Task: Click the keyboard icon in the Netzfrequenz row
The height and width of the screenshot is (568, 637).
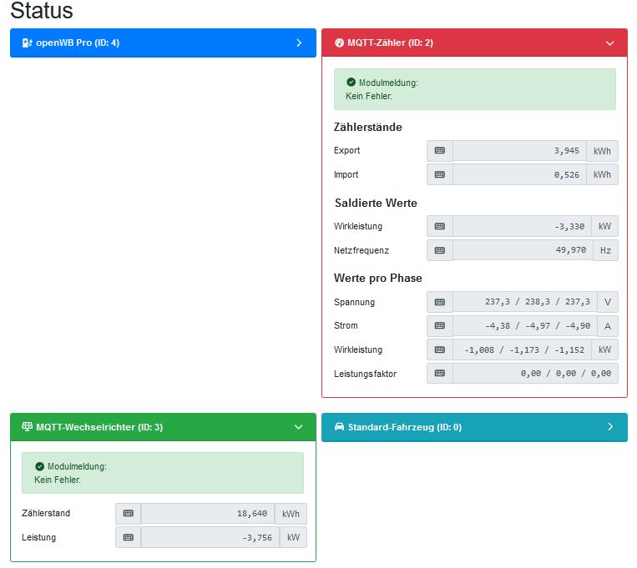Action: (440, 250)
